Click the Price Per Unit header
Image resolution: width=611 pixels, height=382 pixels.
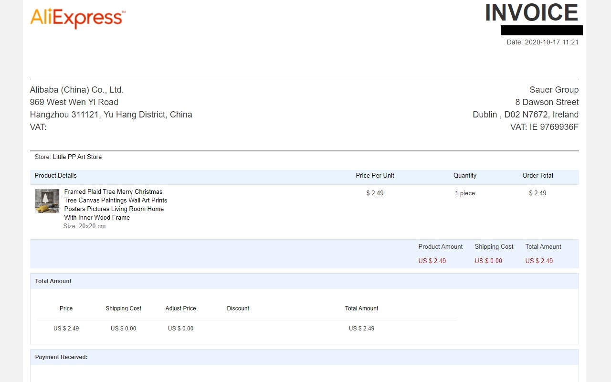point(375,175)
